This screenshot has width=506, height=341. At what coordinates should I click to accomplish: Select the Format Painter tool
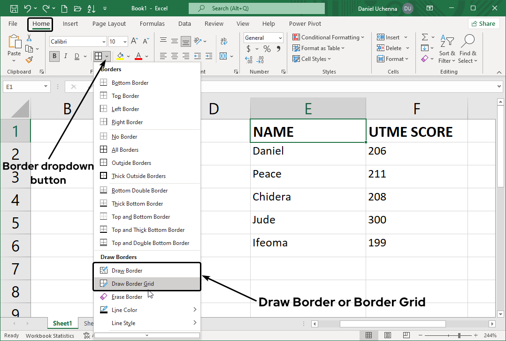pyautogui.click(x=28, y=59)
